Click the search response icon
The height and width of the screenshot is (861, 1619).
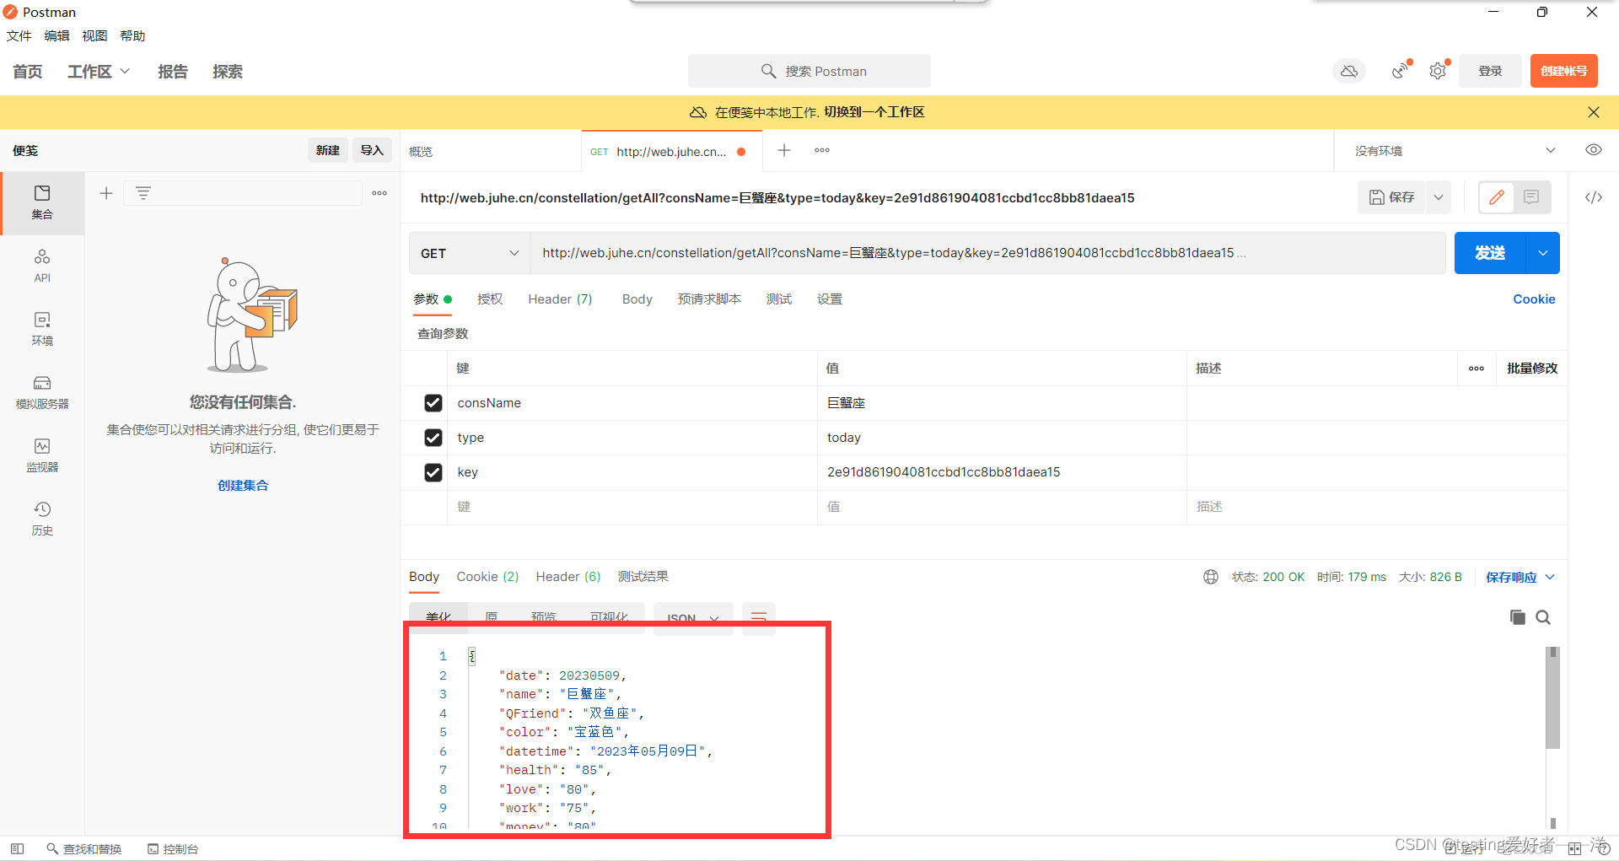(x=1543, y=617)
